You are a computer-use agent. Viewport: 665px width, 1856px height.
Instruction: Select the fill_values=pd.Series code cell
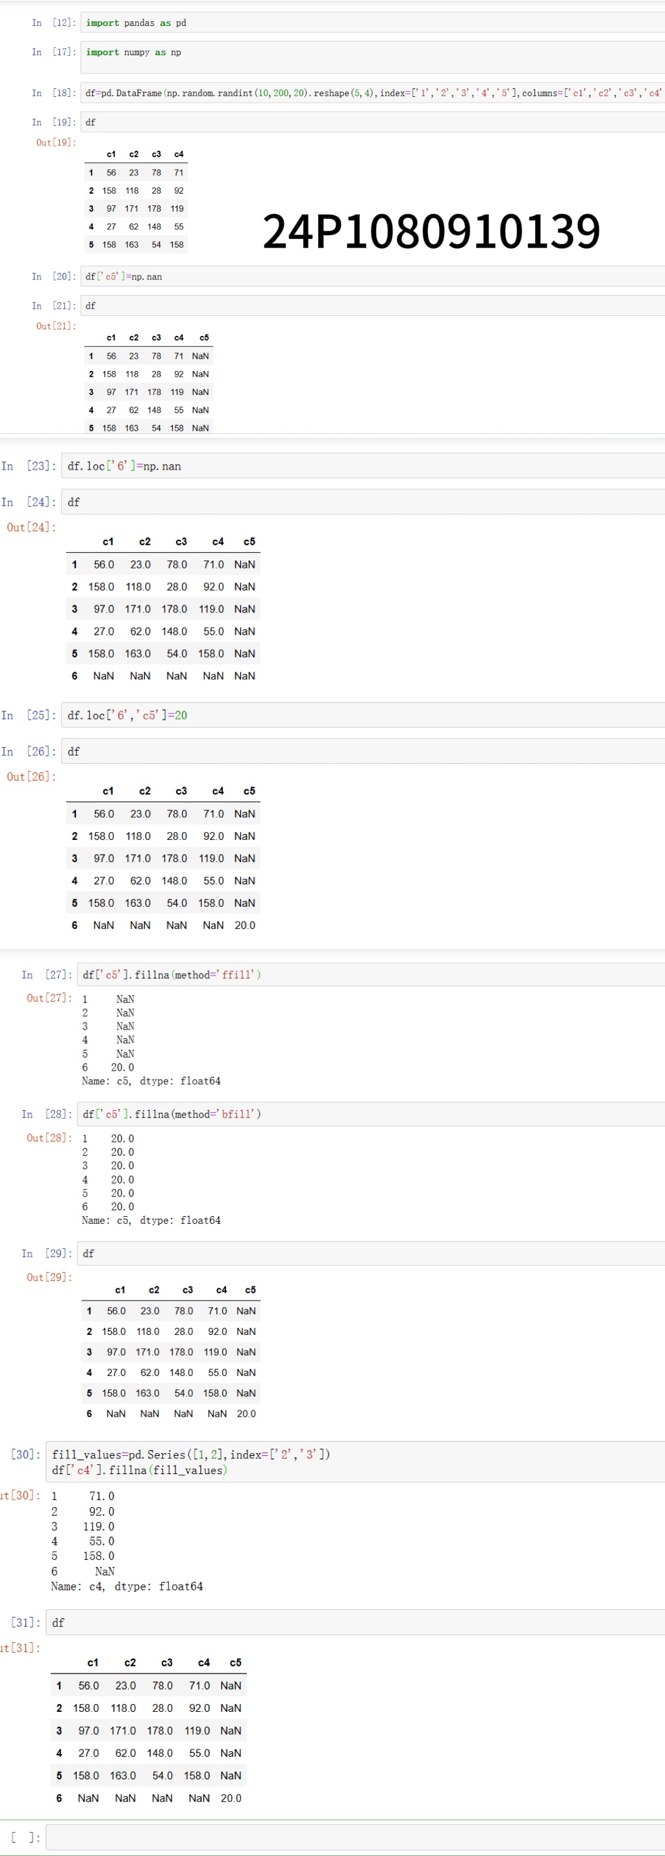point(356,1462)
